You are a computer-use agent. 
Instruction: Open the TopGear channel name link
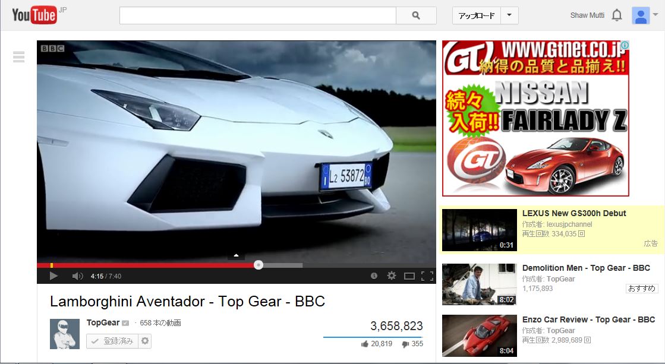click(103, 322)
